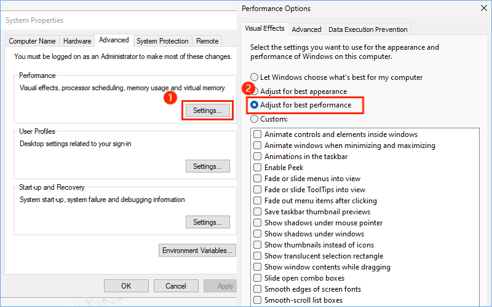The height and width of the screenshot is (307, 492).
Task: Open Environment Variables dialog
Action: tap(197, 251)
